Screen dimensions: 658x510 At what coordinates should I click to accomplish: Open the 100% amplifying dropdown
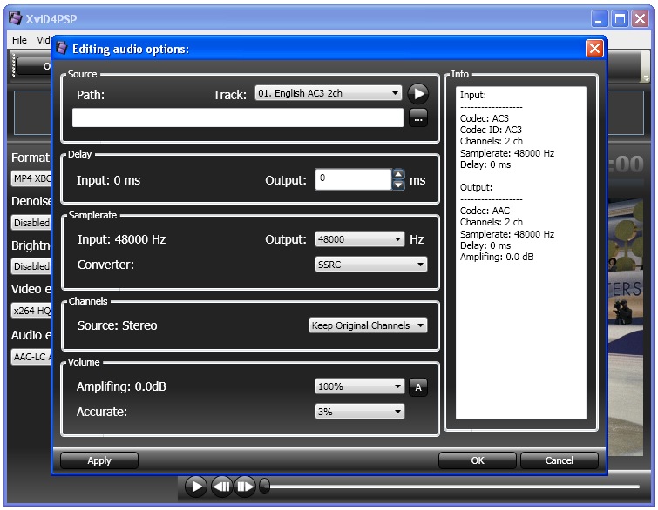point(360,386)
